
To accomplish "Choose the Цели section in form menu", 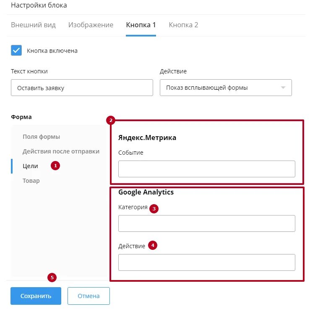I will 30,166.
